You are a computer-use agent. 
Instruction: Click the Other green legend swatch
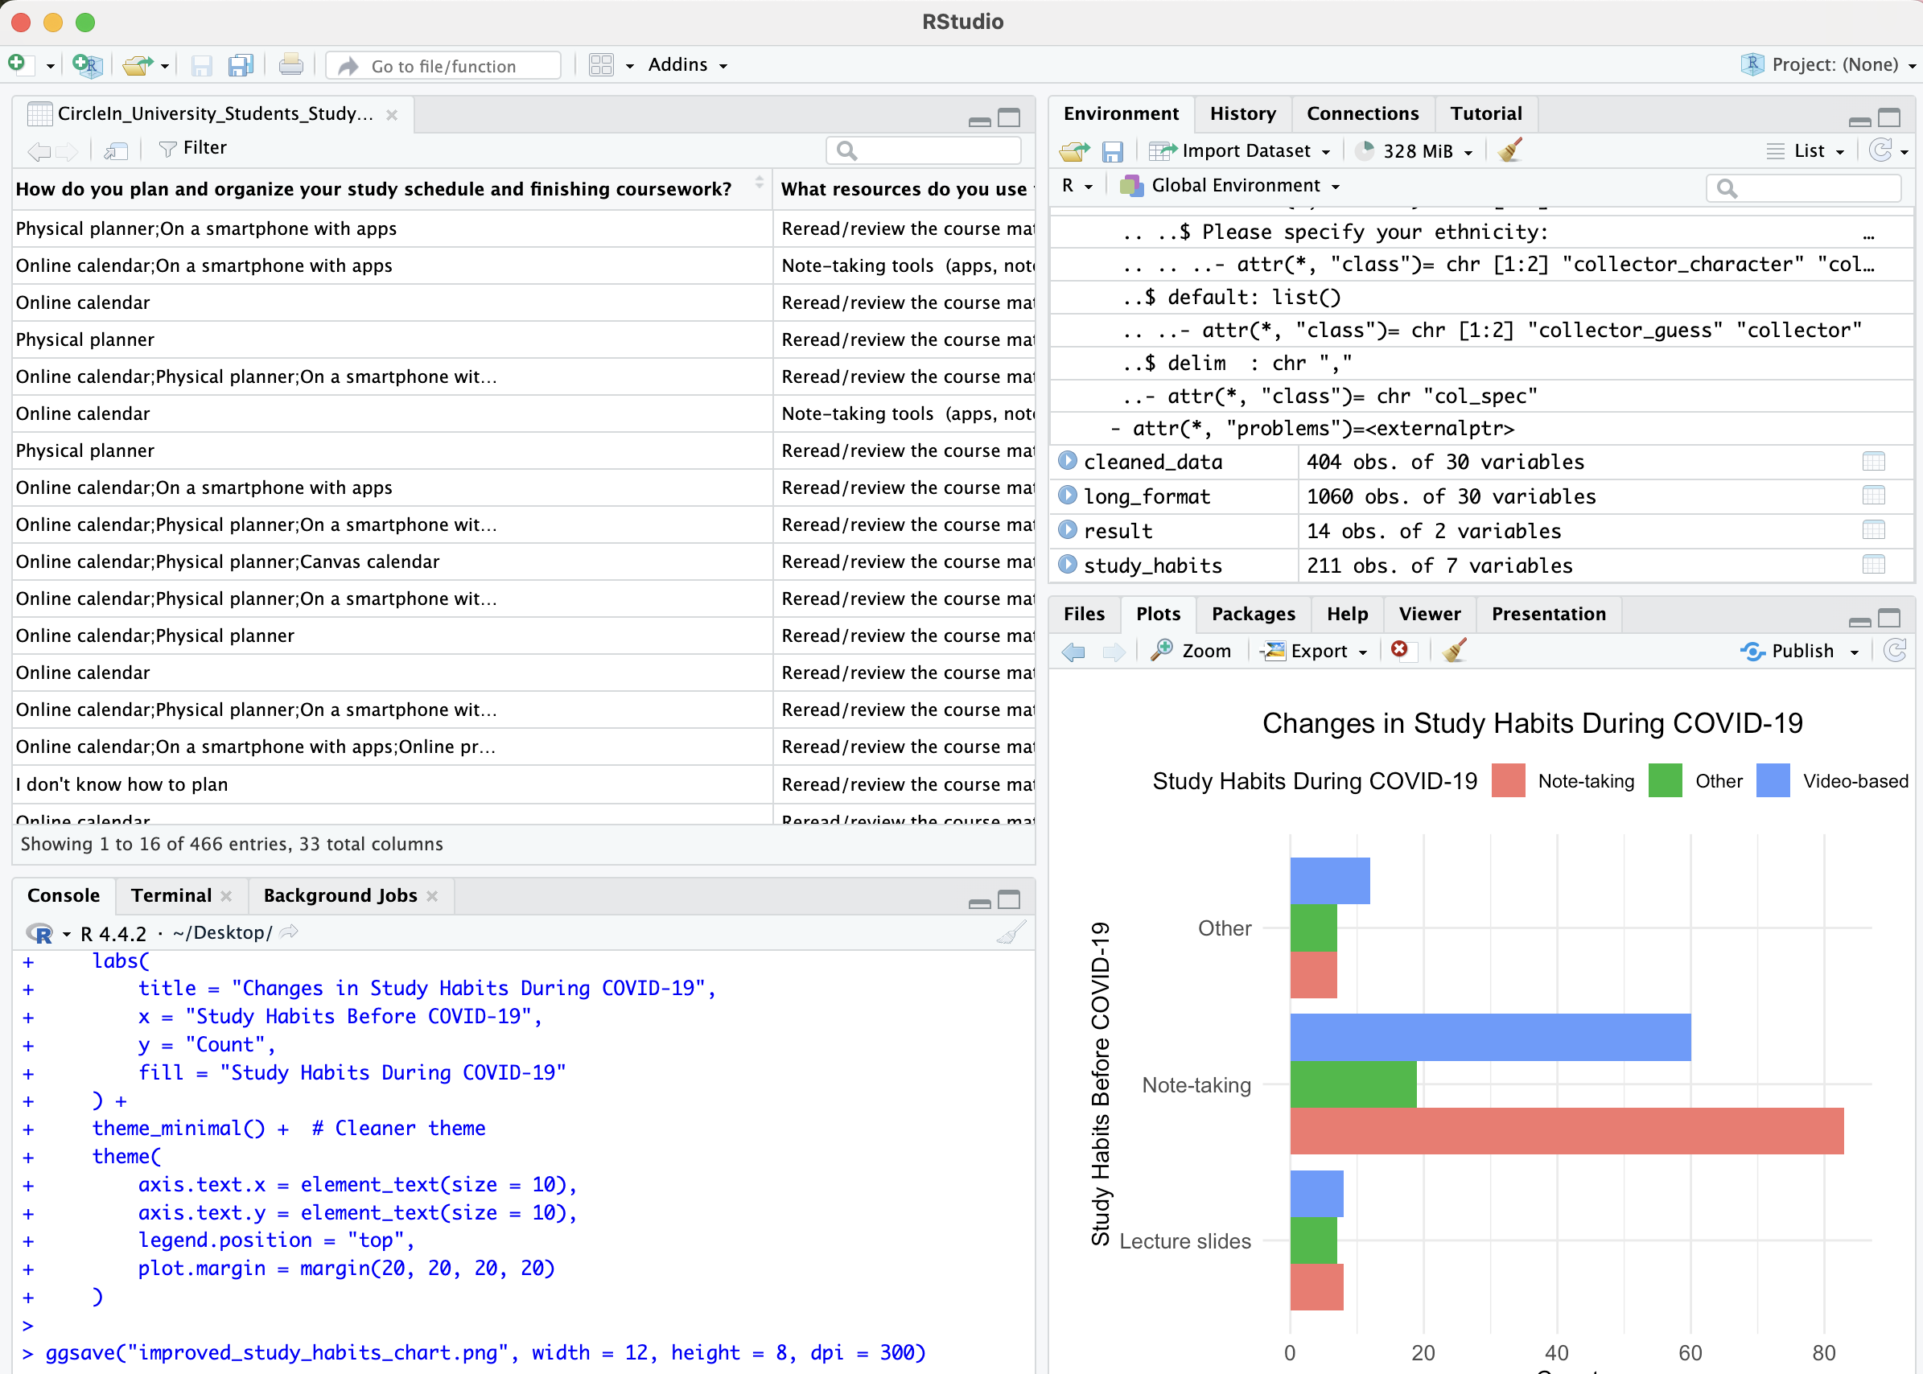coord(1665,780)
